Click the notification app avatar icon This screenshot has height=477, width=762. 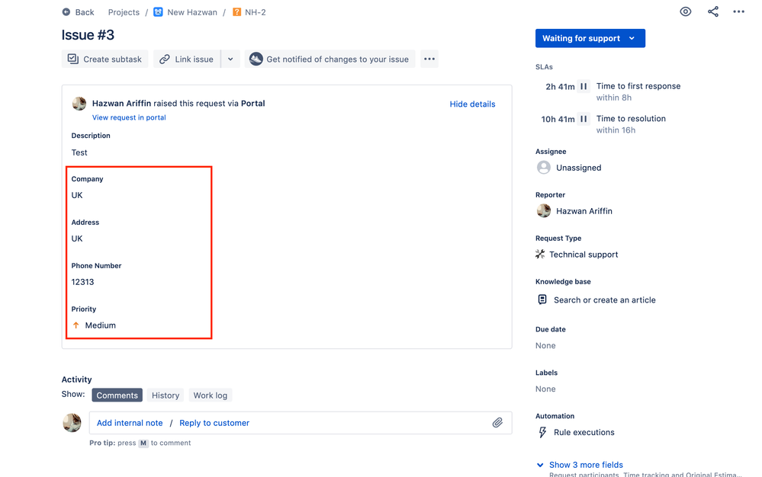pos(256,59)
